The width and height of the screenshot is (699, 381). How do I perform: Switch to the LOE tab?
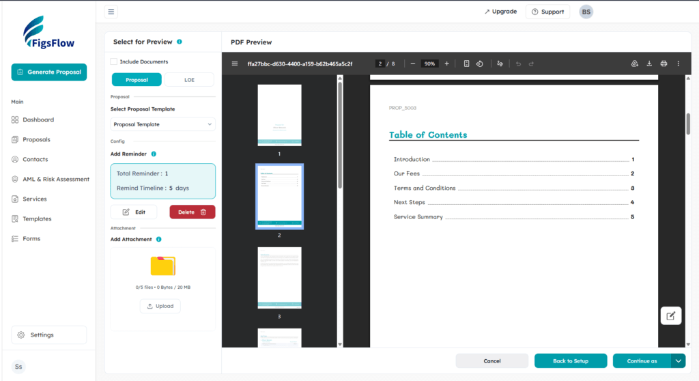point(190,80)
